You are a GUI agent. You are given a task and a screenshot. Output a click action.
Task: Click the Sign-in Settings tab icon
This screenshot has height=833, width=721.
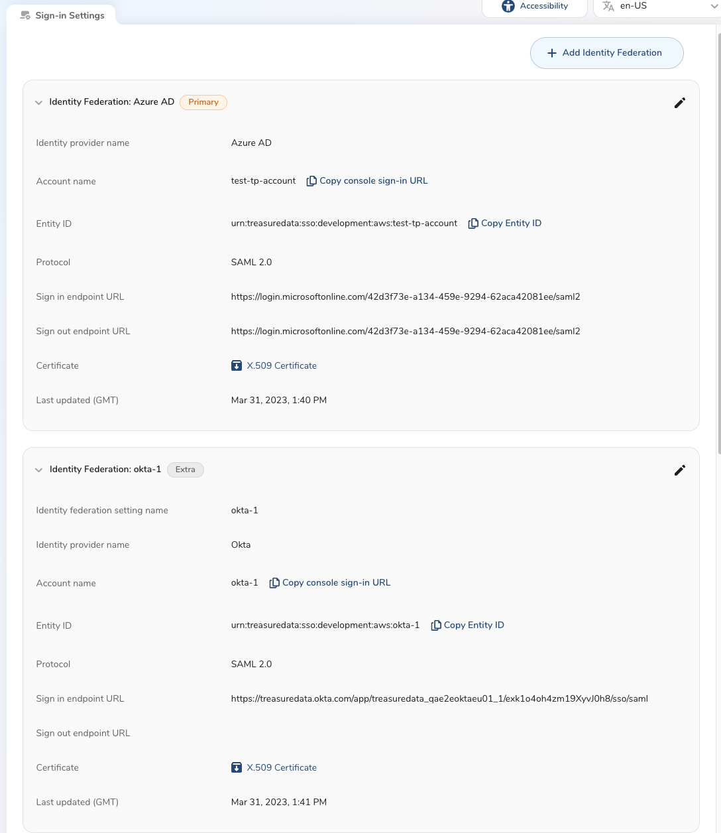pos(25,15)
